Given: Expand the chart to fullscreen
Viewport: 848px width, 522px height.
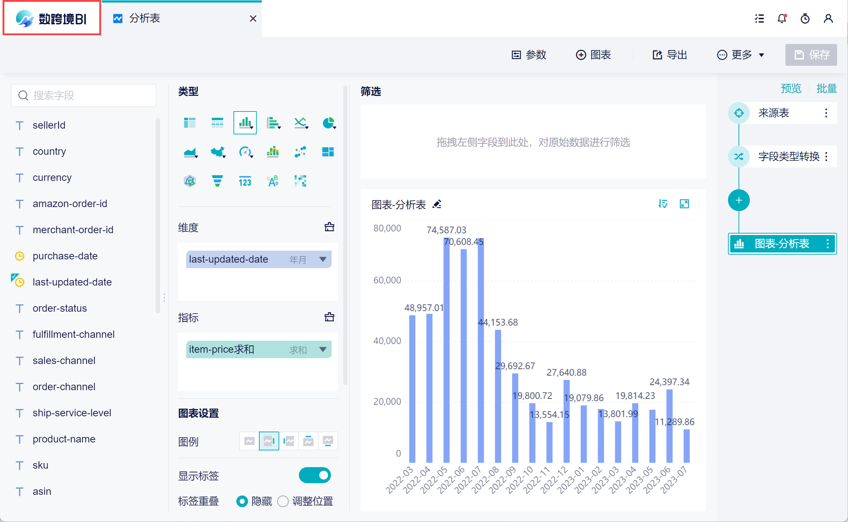Looking at the screenshot, I should click(684, 204).
